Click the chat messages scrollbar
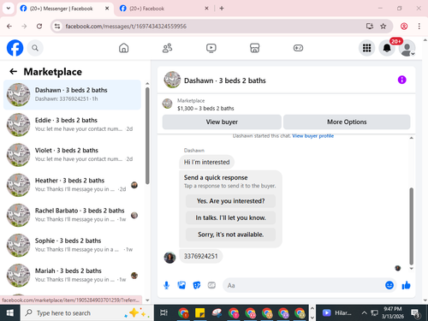 411,226
